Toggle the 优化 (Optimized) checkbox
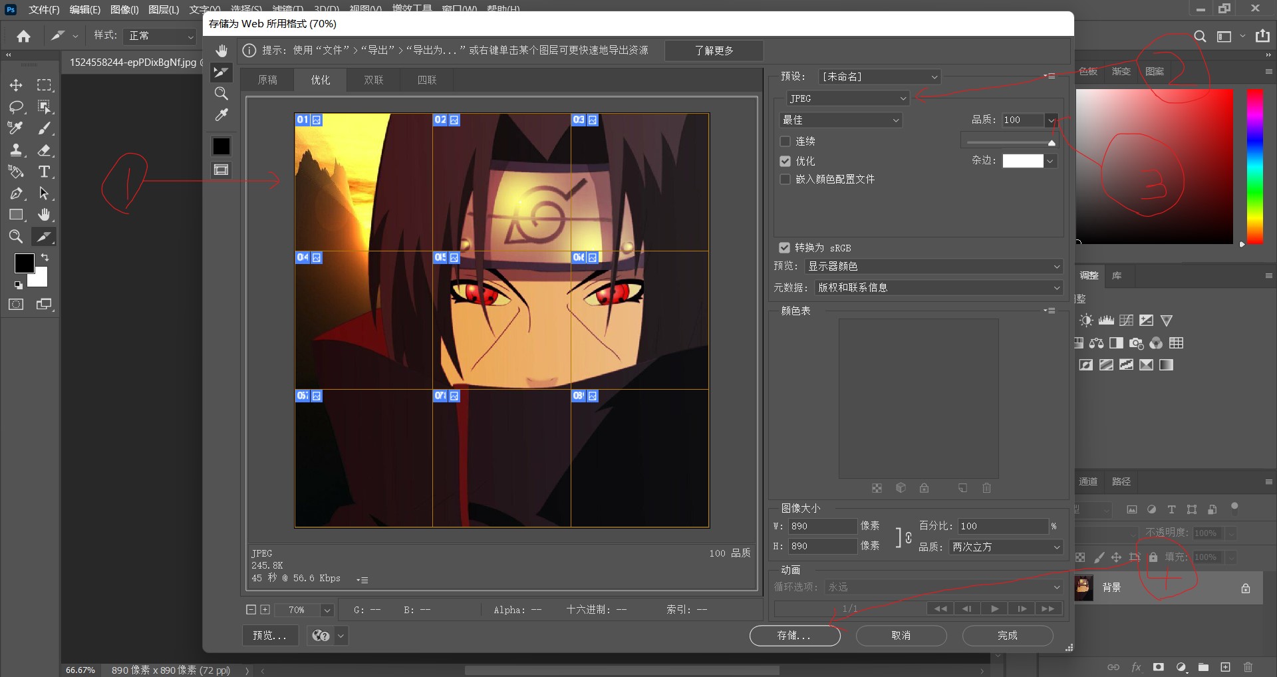Image resolution: width=1277 pixels, height=677 pixels. coord(785,161)
